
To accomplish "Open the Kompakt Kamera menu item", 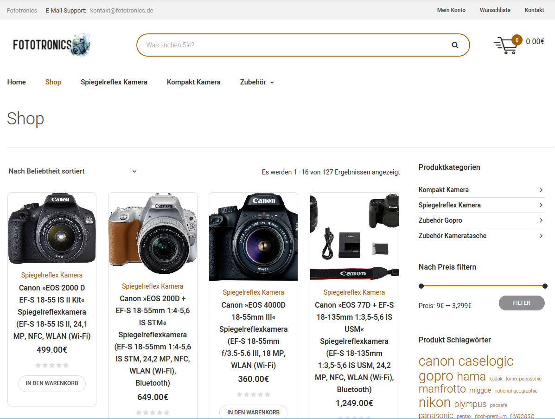I will (x=194, y=82).
